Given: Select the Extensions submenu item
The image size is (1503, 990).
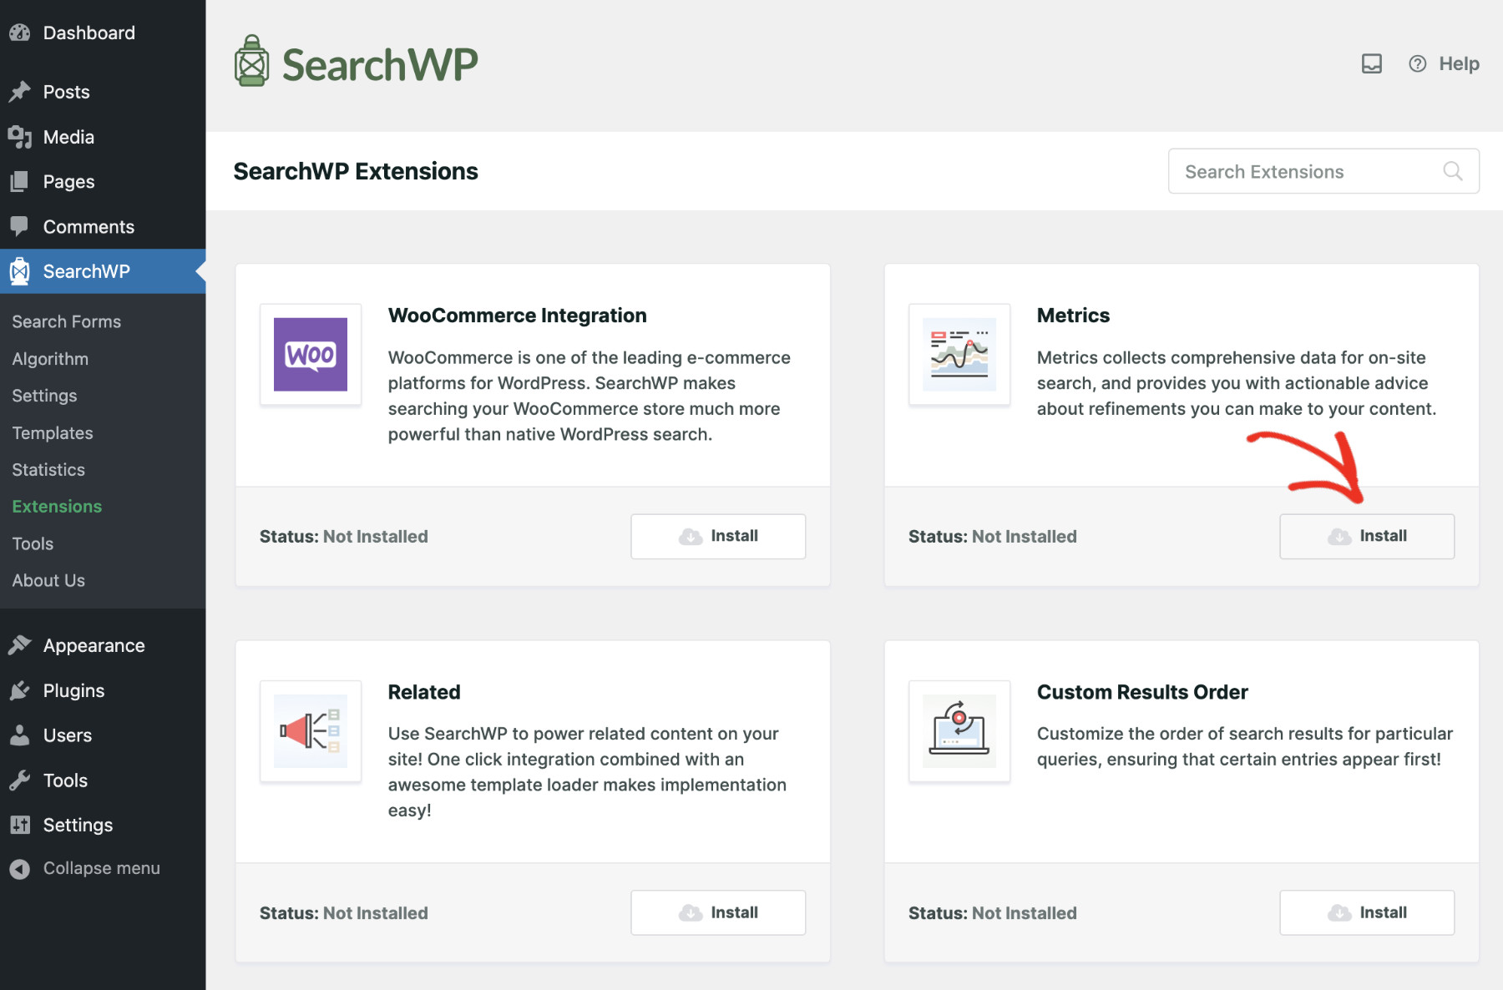Looking at the screenshot, I should click(57, 506).
